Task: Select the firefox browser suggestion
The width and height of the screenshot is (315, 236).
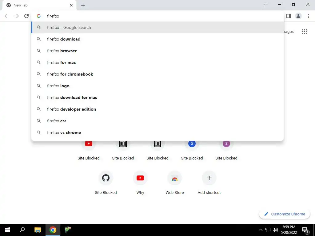Action: (x=157, y=51)
